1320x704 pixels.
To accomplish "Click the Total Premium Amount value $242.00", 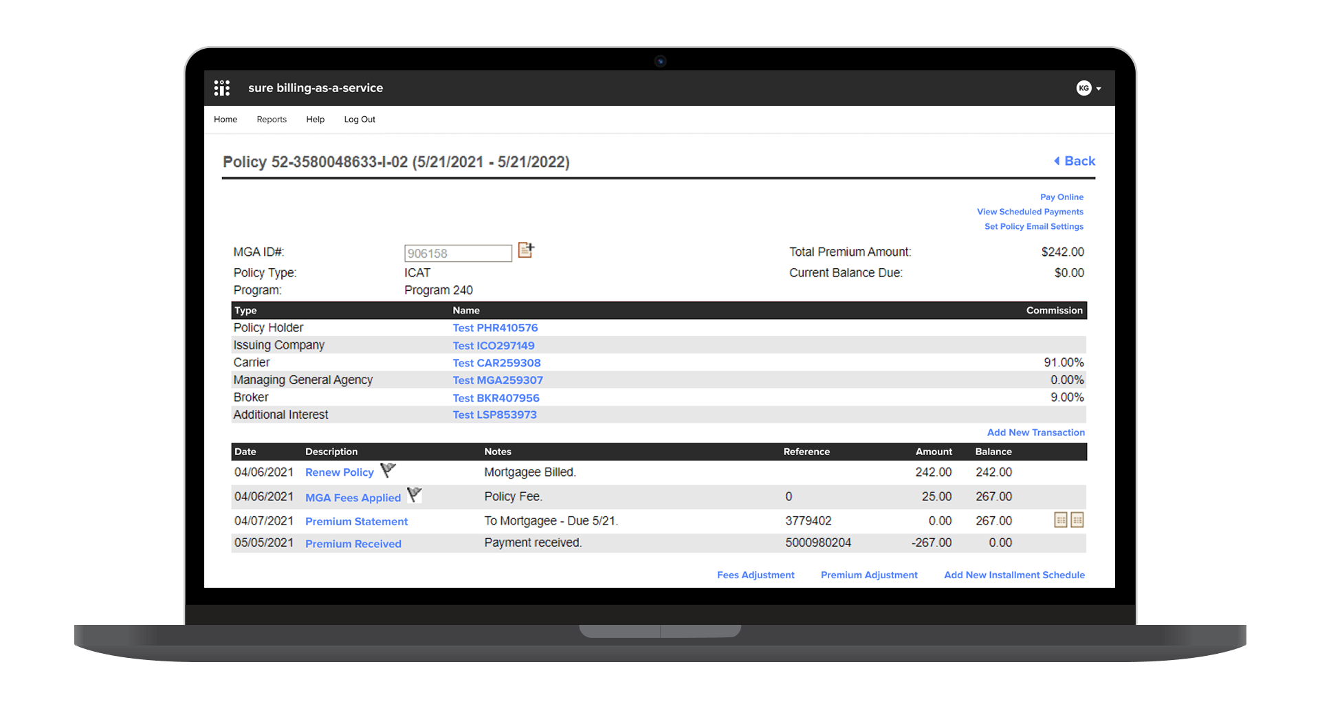I will [1062, 252].
